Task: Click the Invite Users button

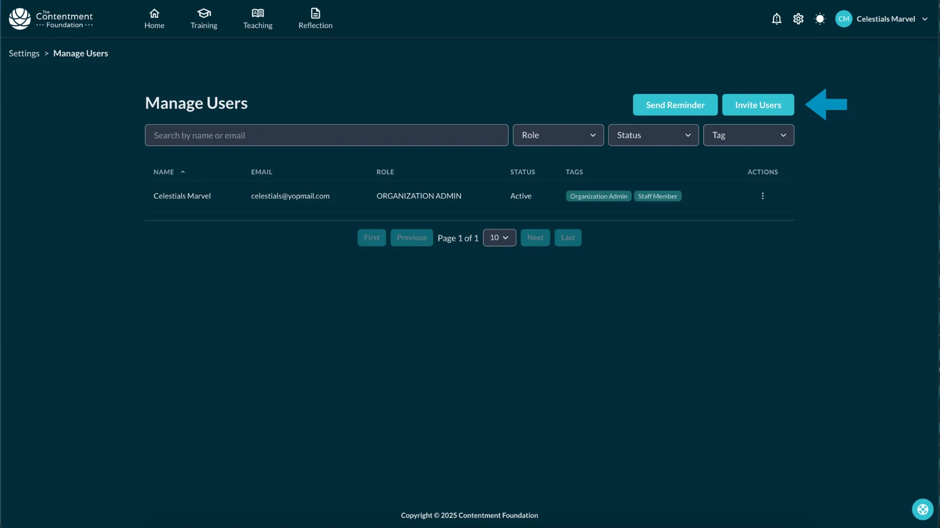Action: click(758, 105)
